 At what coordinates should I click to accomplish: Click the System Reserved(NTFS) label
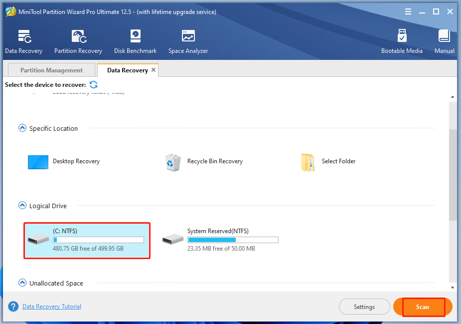pos(218,231)
